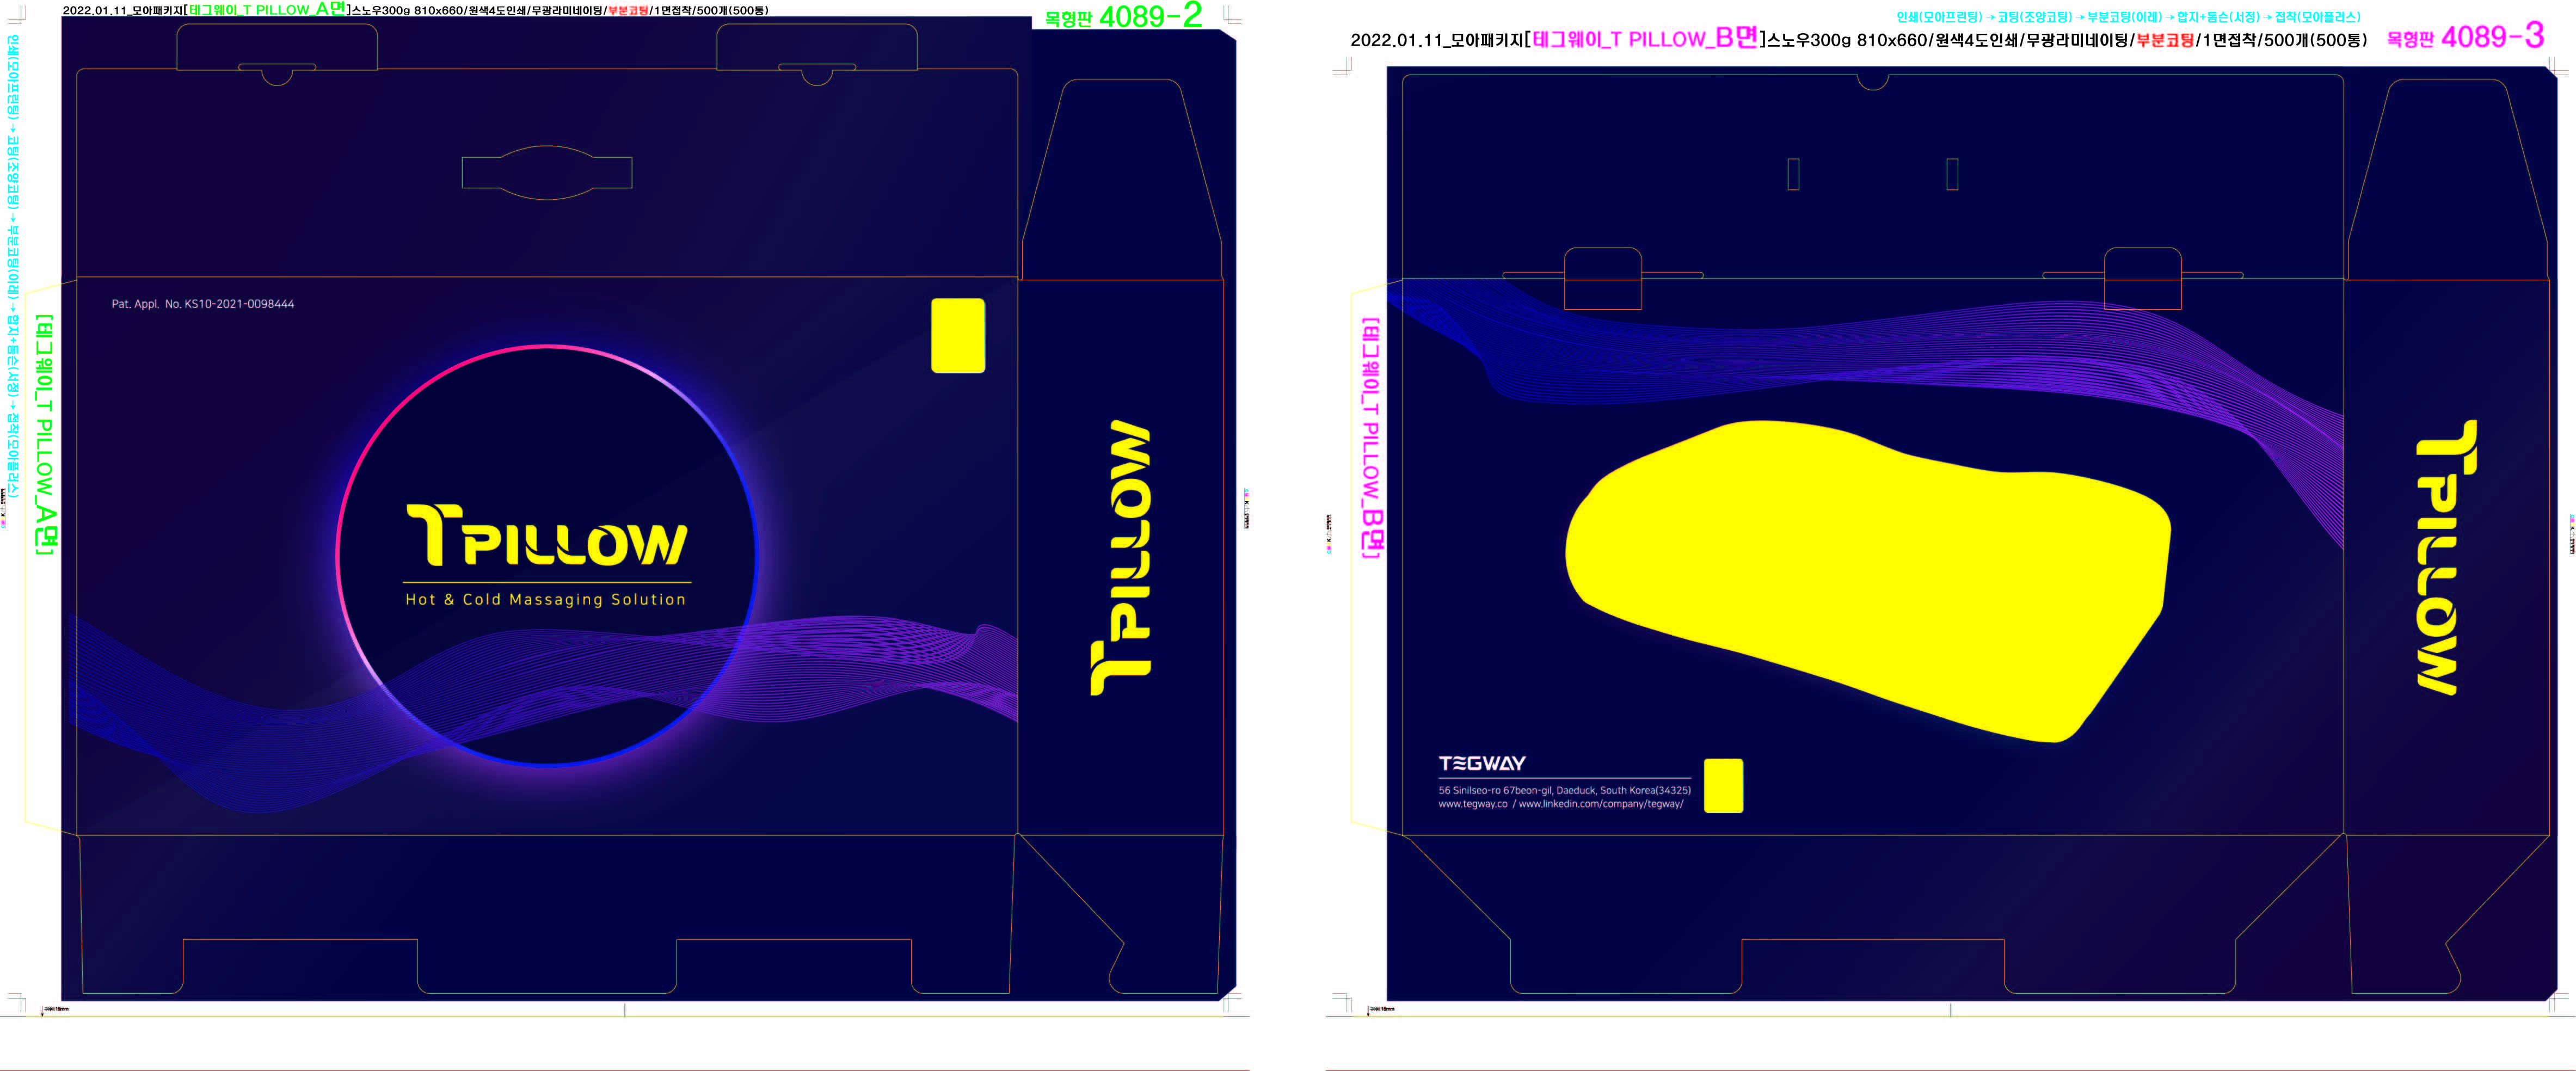2576x1071 pixels.
Task: Click the yellow rounded rectangle near the patent text
Action: point(958,336)
